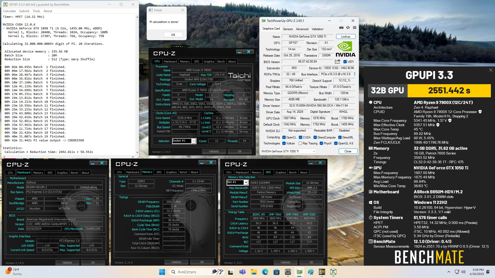Click the GPUPI log horizontal scrollbar
495x278 pixels.
[x=68, y=157]
